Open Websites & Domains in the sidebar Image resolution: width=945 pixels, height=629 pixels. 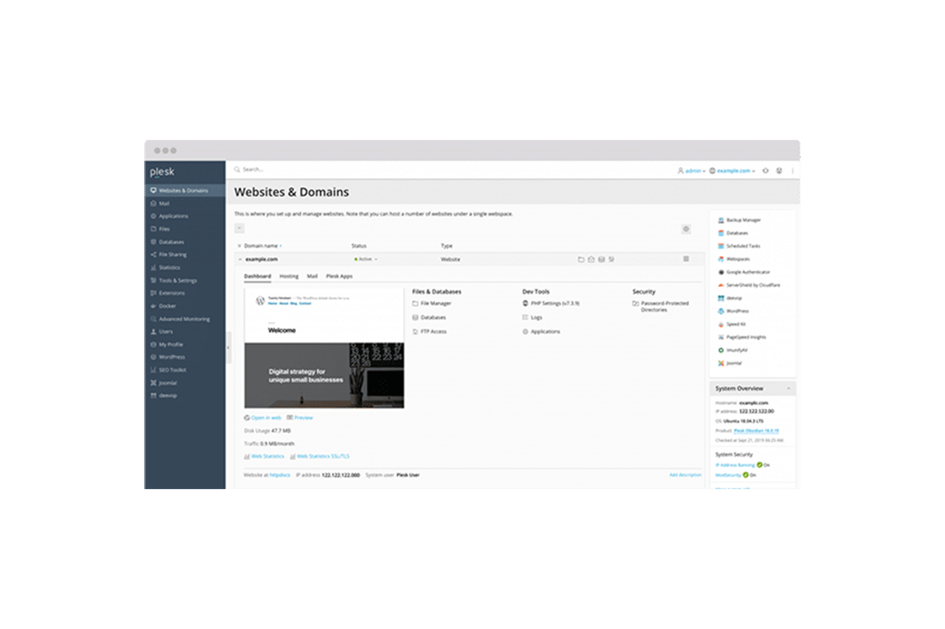tap(184, 190)
